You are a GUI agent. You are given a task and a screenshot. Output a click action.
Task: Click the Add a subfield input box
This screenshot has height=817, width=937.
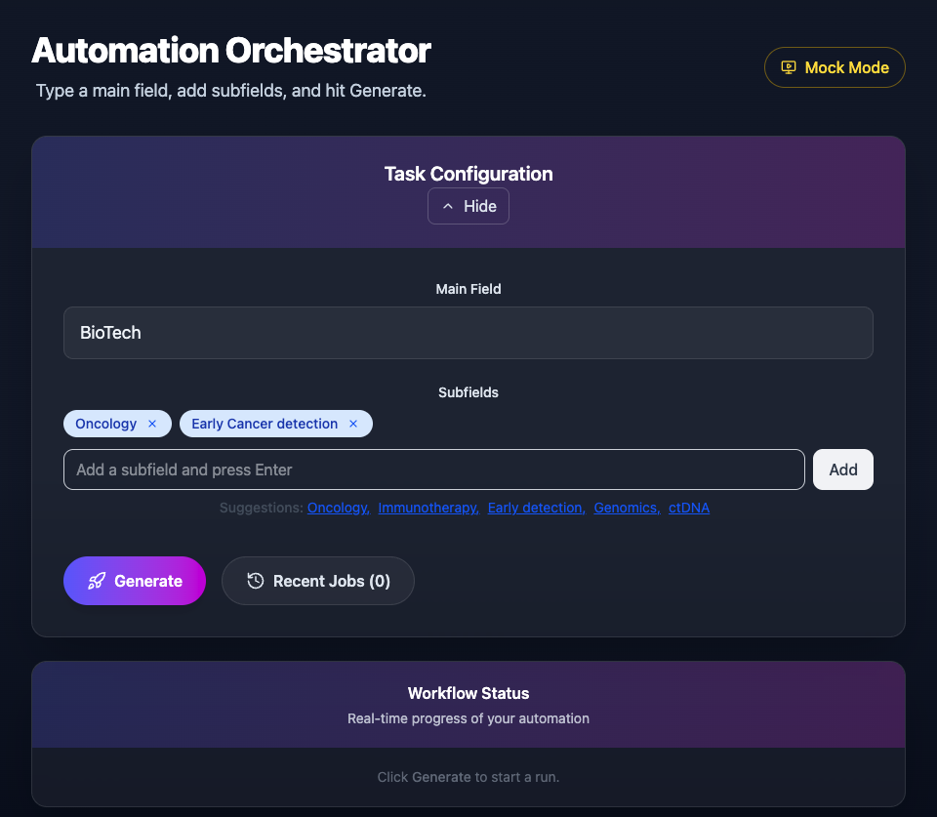pos(433,470)
